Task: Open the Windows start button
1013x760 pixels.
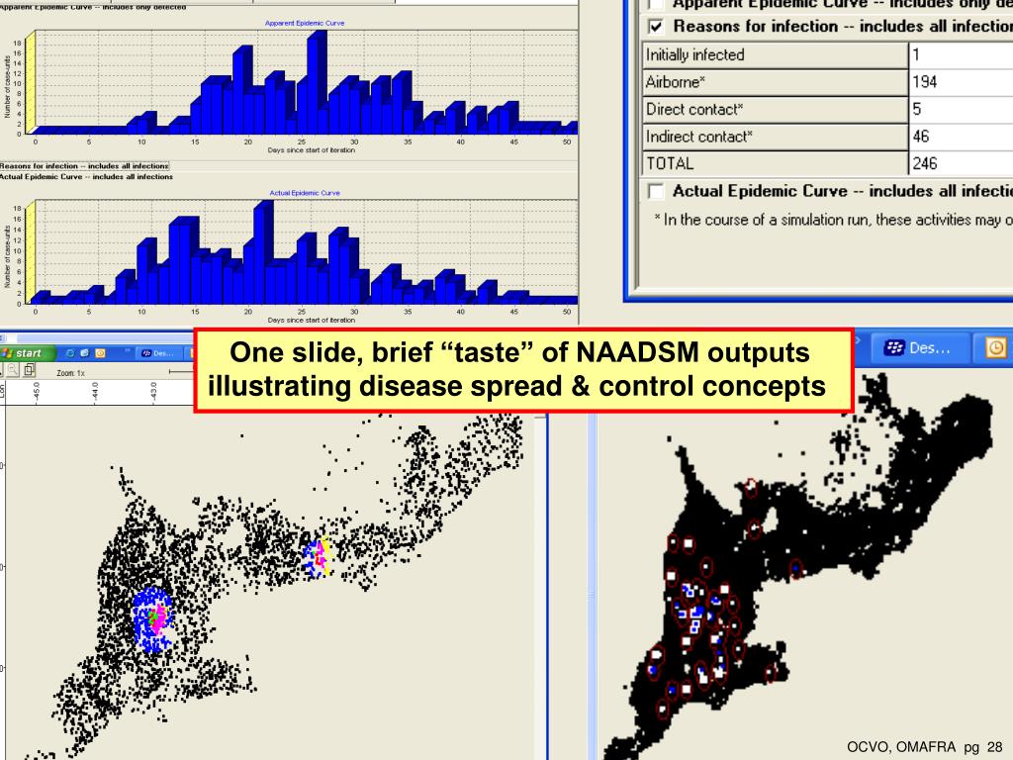Action: point(29,353)
